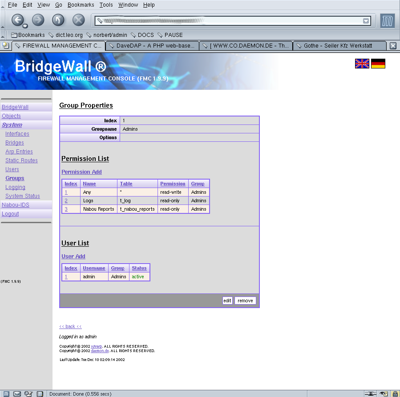Click the Logout link
The width and height of the screenshot is (400, 397).
click(10, 214)
